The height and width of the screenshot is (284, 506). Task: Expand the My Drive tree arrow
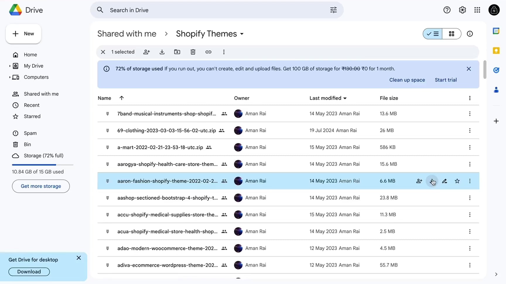[10, 66]
